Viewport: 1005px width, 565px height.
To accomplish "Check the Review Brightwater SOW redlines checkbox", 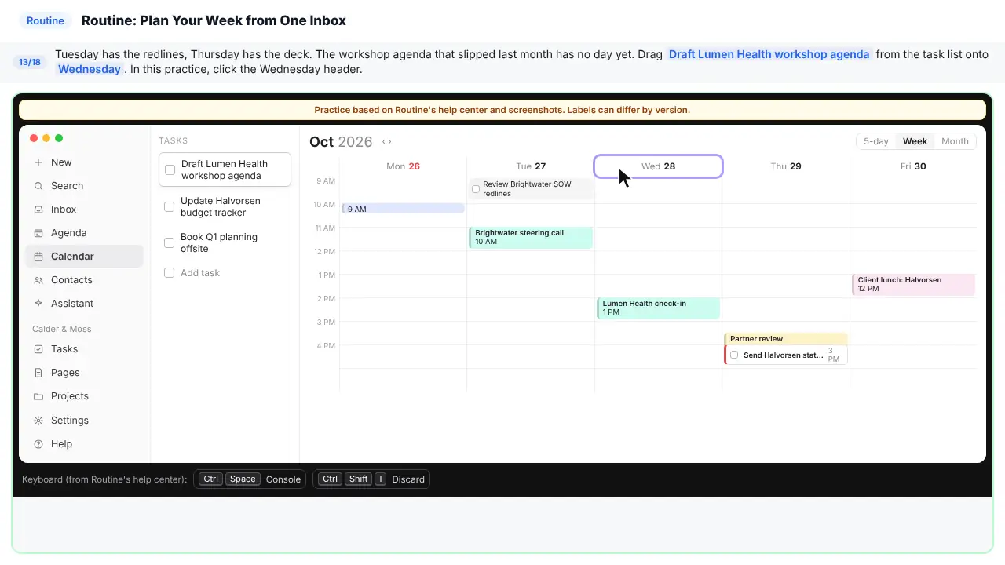I will click(x=476, y=189).
